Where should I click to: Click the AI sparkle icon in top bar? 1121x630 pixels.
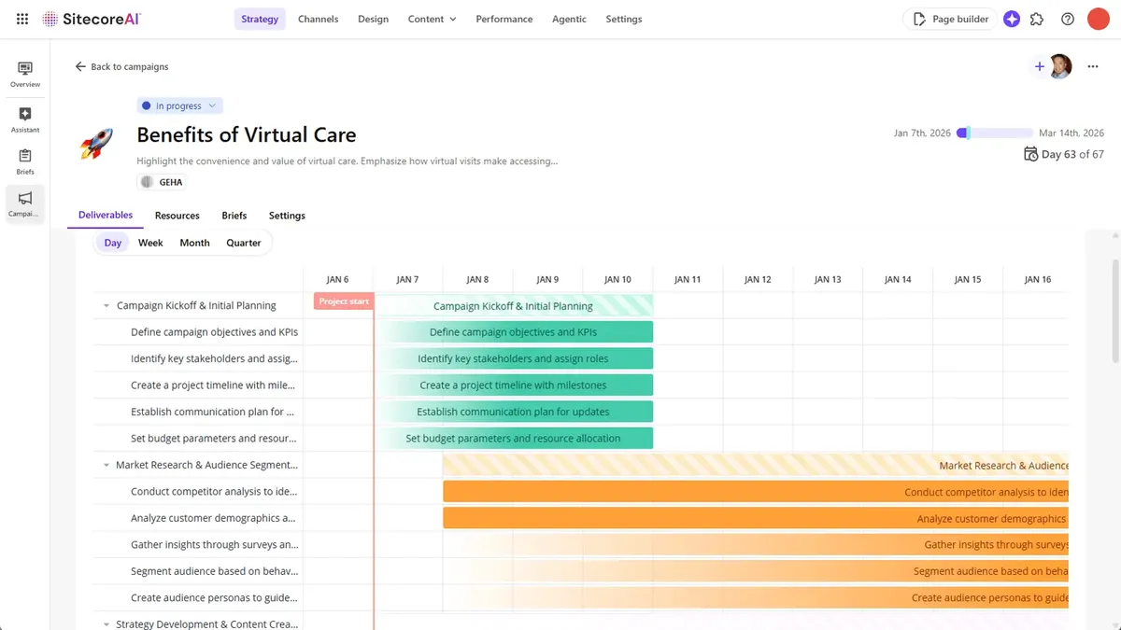pyautogui.click(x=1012, y=18)
